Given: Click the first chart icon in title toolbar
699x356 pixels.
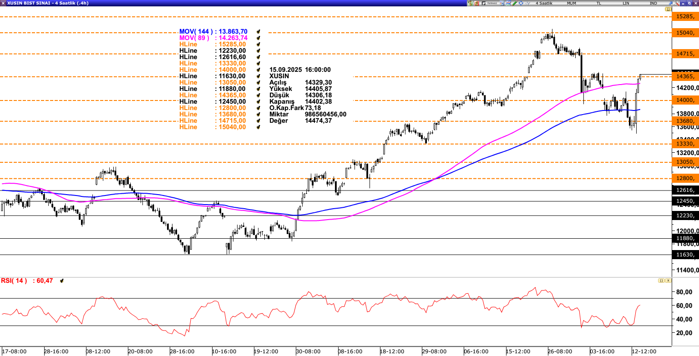Looking at the screenshot, I should point(470,3).
